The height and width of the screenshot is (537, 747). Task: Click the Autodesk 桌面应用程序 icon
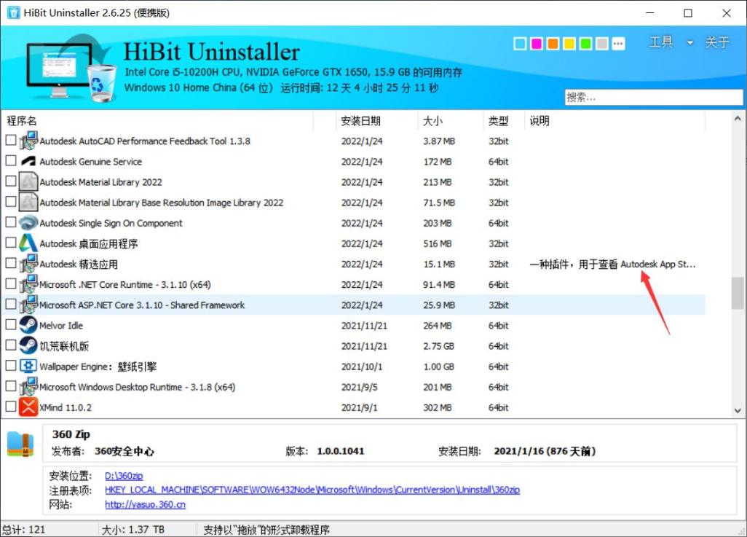[x=28, y=243]
